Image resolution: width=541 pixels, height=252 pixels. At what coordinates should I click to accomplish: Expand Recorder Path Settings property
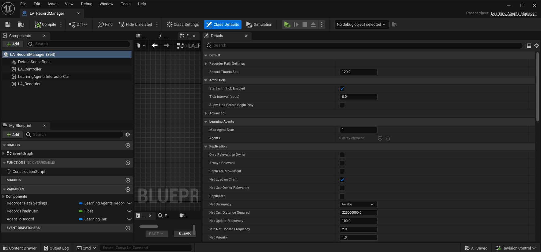(x=206, y=64)
